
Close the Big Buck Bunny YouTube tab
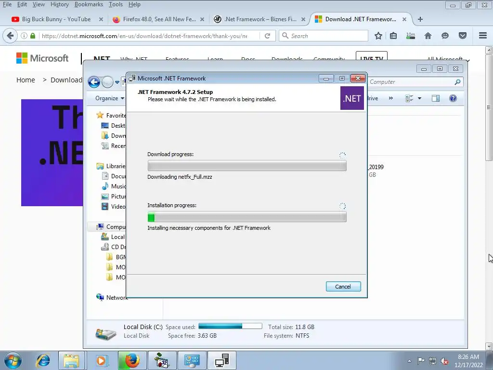(x=101, y=19)
